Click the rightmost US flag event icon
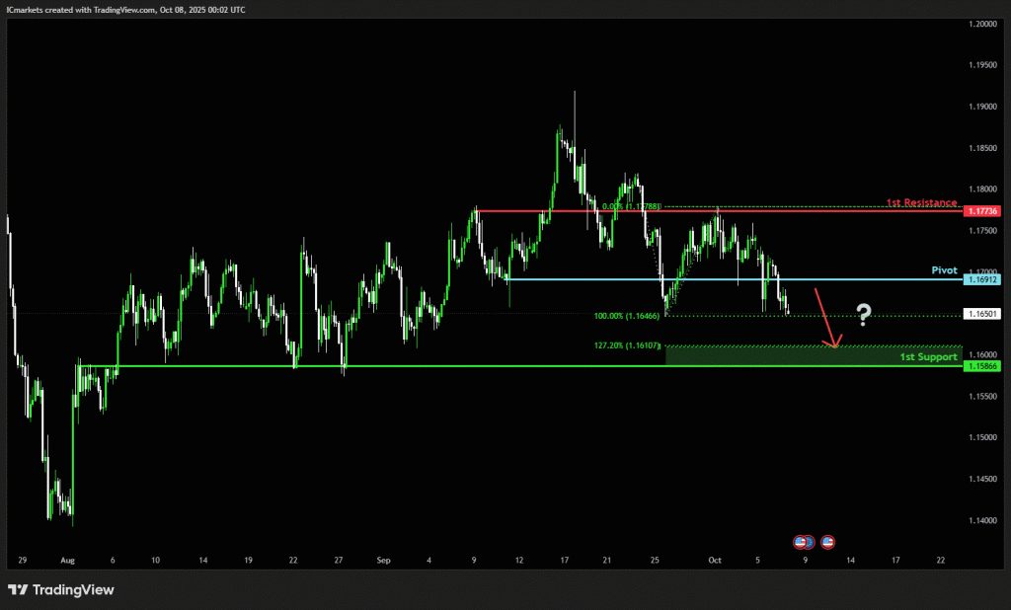Image resolution: width=1011 pixels, height=610 pixels. [828, 541]
